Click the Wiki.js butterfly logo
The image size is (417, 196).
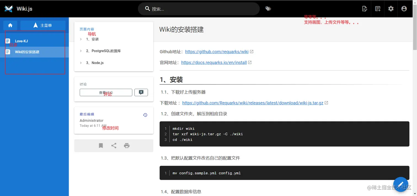9,9
